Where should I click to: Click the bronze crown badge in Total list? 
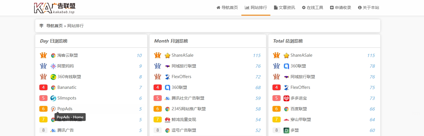pos(277,77)
